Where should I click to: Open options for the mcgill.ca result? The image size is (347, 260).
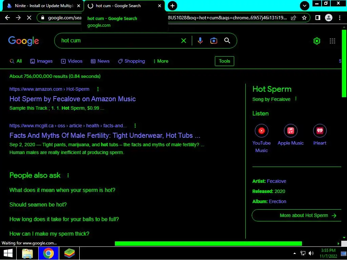click(135, 126)
